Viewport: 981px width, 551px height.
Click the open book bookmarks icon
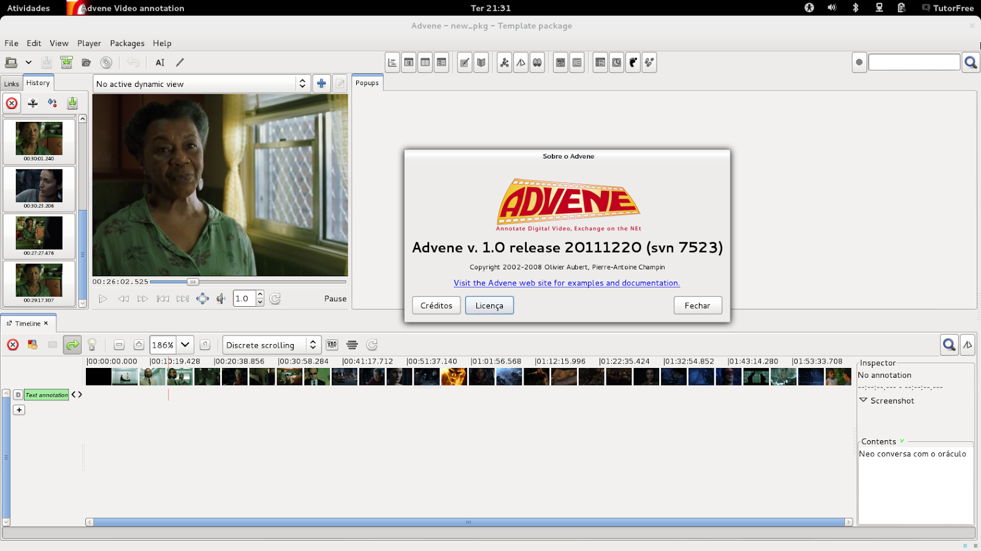(481, 62)
